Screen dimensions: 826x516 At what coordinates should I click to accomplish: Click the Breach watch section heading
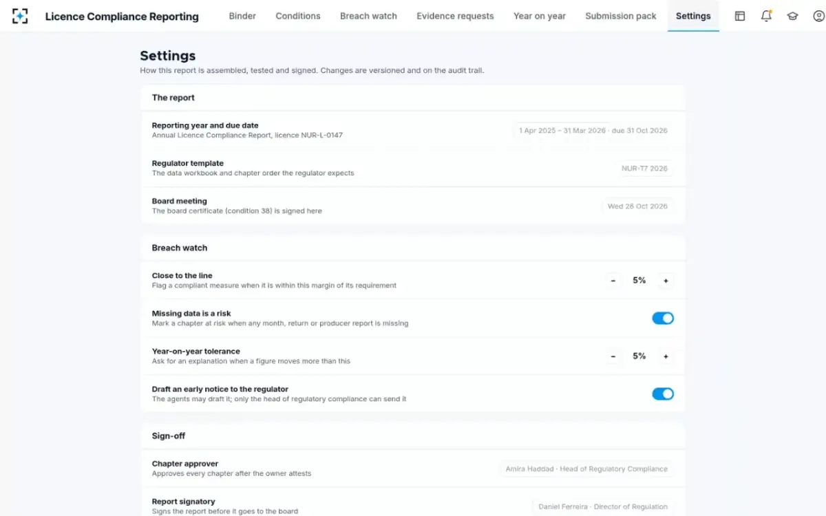tap(180, 248)
